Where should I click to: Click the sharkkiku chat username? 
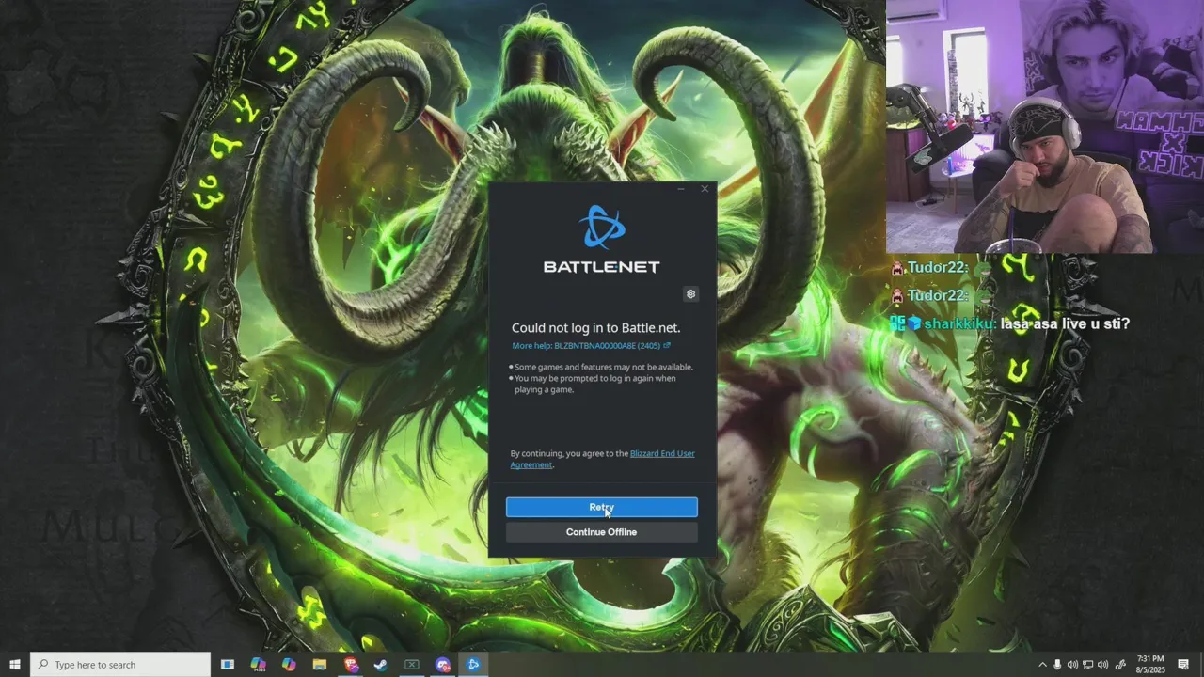click(959, 323)
